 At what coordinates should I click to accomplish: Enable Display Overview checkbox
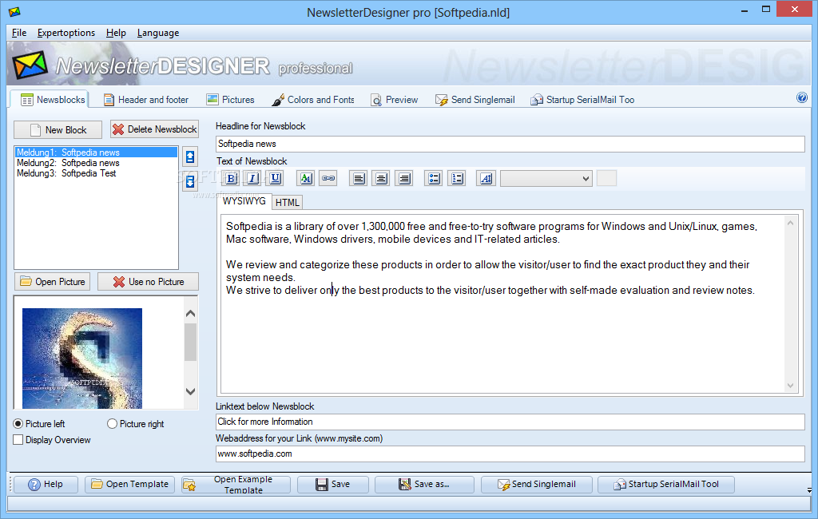[x=18, y=440]
